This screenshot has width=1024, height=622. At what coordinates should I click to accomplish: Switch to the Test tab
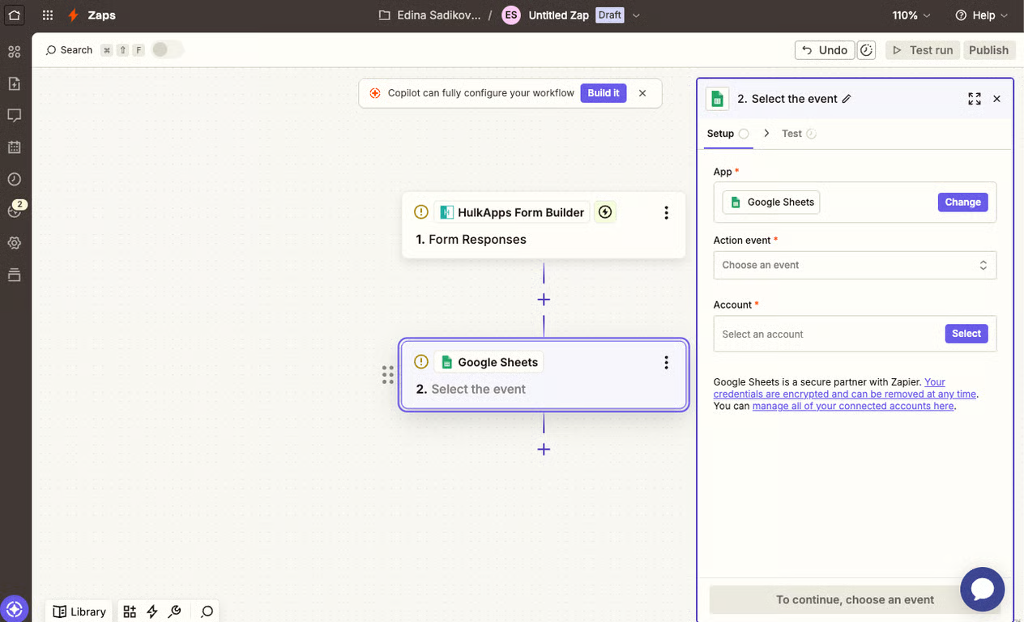coord(799,134)
